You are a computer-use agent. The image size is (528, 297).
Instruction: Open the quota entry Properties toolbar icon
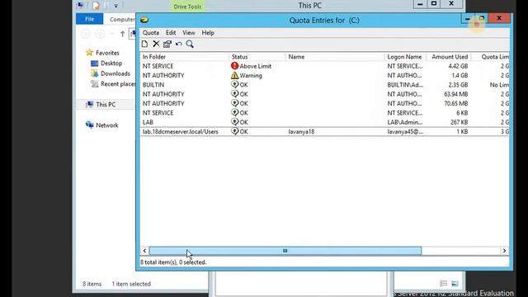click(167, 44)
